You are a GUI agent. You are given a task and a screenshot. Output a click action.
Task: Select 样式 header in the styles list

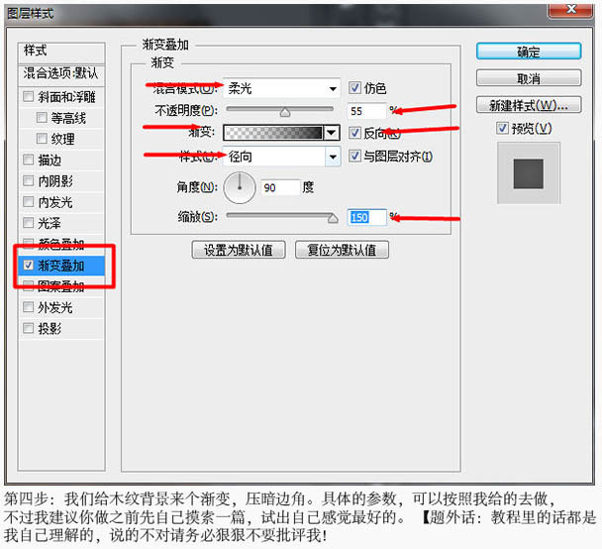click(x=61, y=52)
